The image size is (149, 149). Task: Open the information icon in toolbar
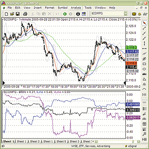click(x=78, y=14)
